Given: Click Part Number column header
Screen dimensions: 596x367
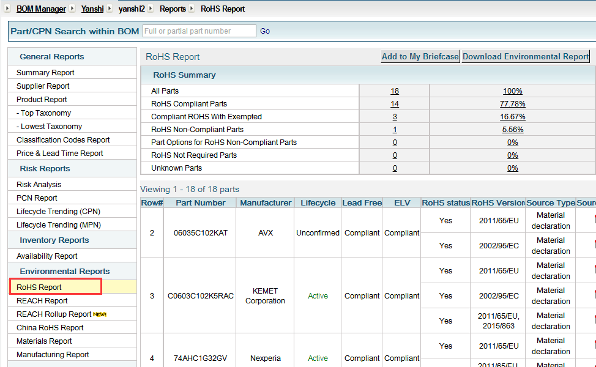Looking at the screenshot, I should (x=200, y=203).
